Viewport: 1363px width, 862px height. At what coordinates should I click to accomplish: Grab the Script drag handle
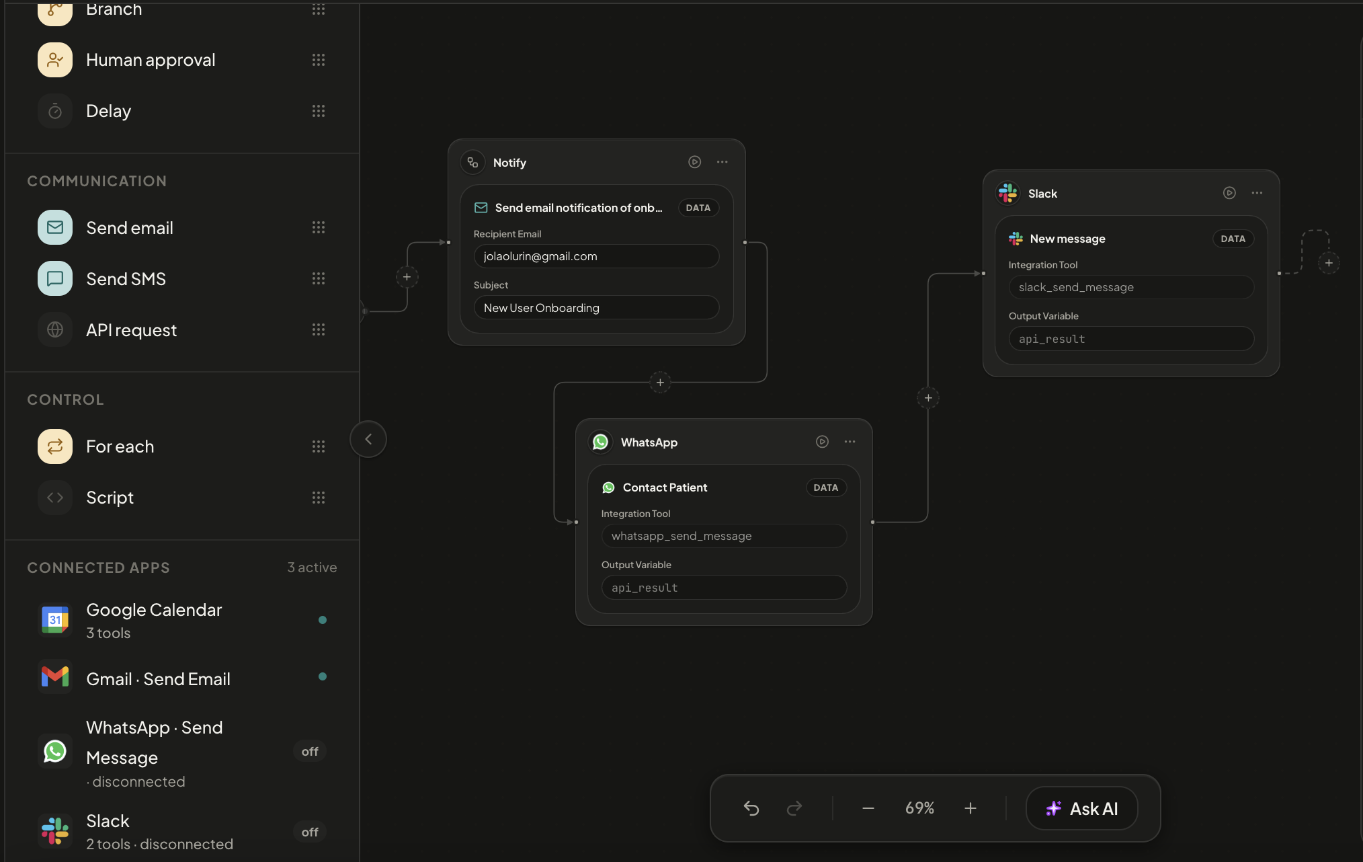click(x=319, y=498)
